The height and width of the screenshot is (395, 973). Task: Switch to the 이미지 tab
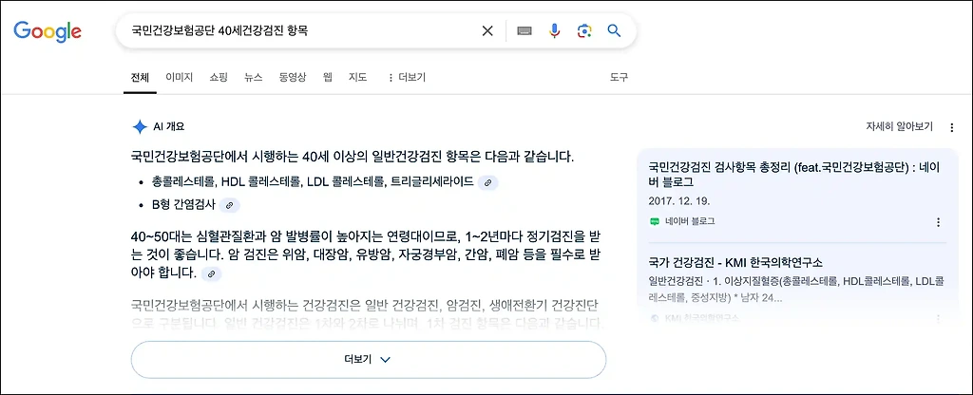click(x=180, y=78)
